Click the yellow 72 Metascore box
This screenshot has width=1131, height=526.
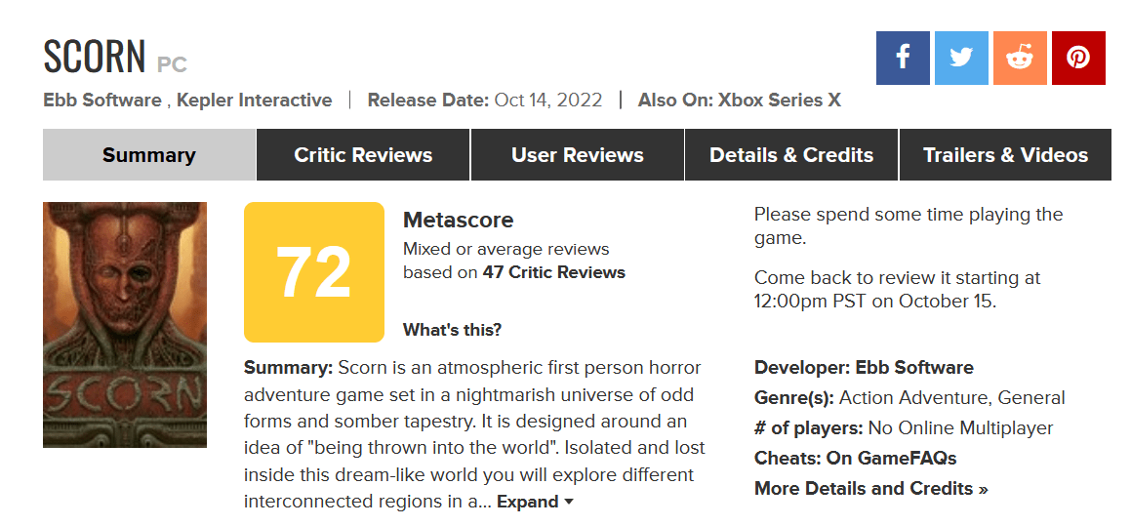(314, 272)
